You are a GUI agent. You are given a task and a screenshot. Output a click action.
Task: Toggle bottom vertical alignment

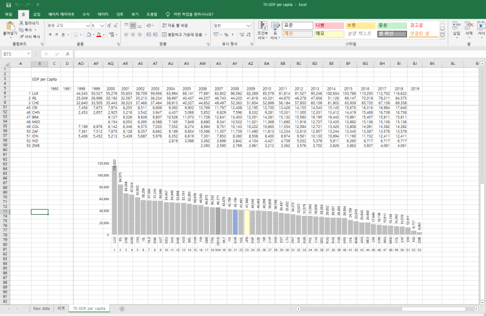140,25
